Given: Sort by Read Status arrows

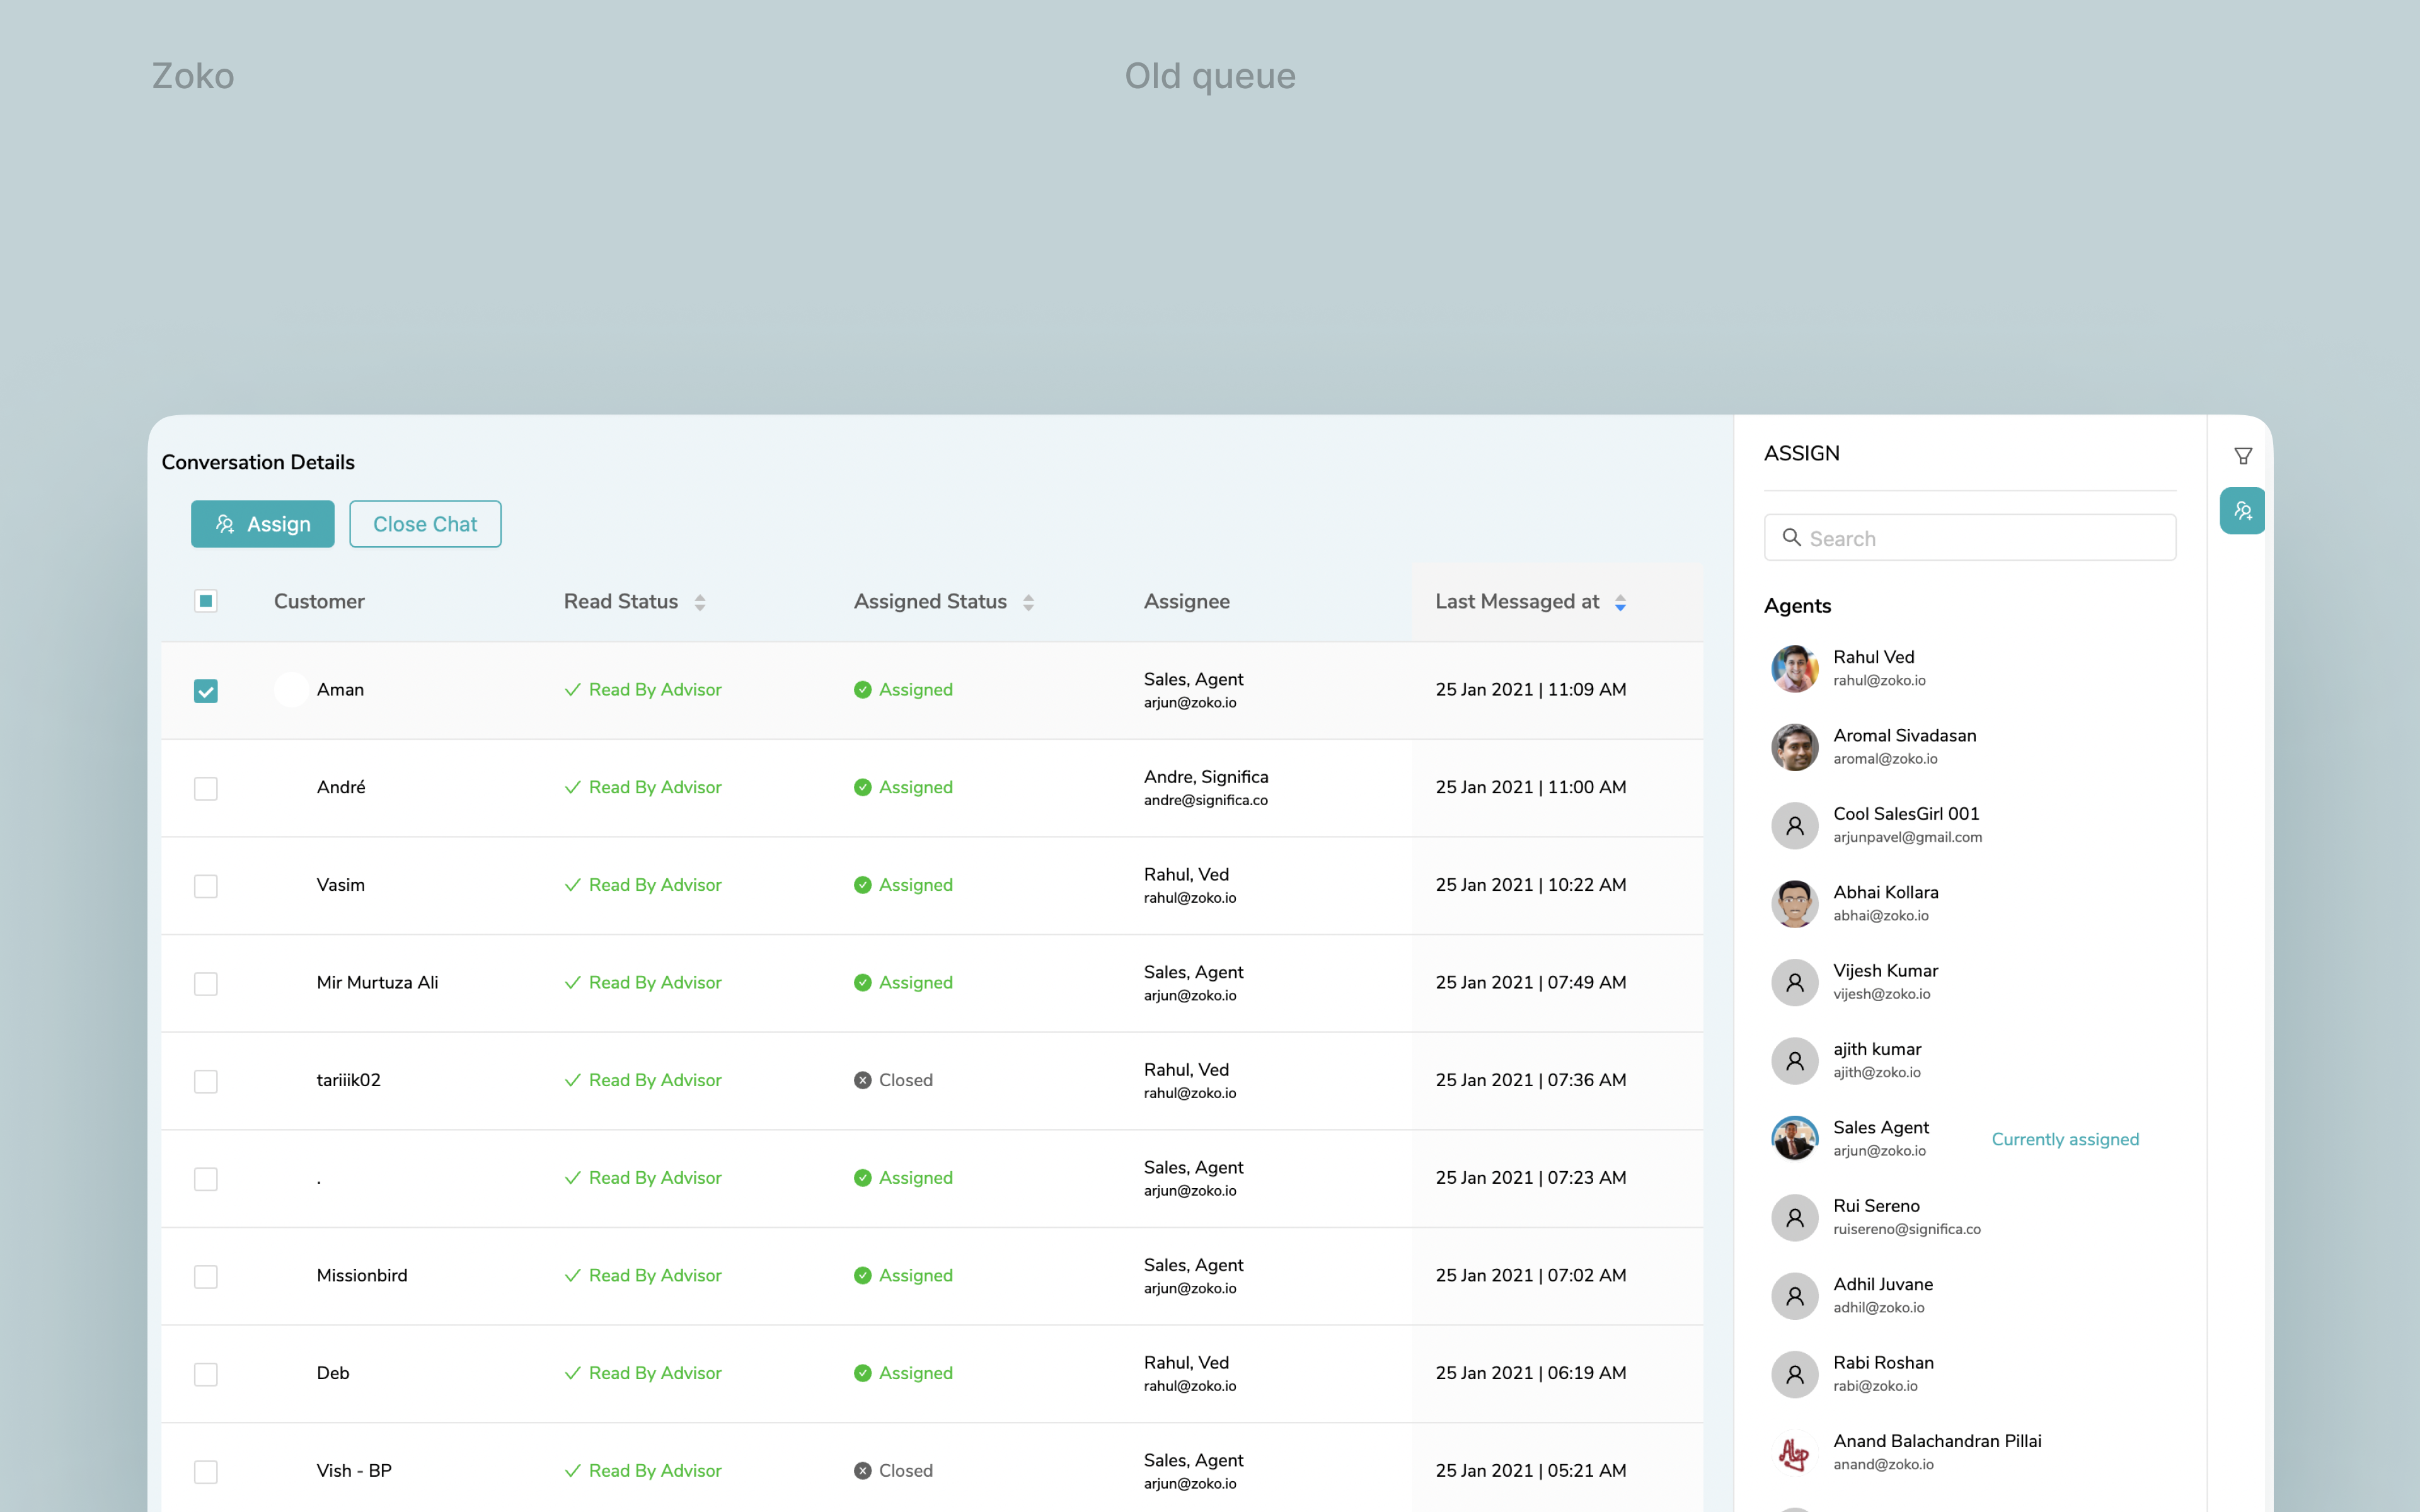Looking at the screenshot, I should (699, 602).
